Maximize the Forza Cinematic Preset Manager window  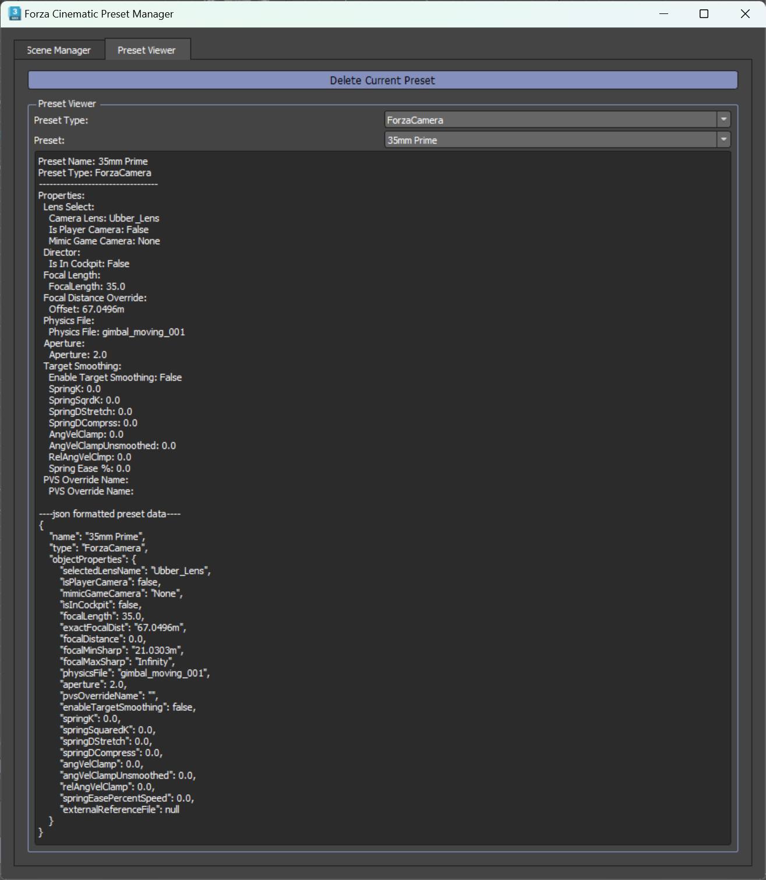tap(704, 13)
